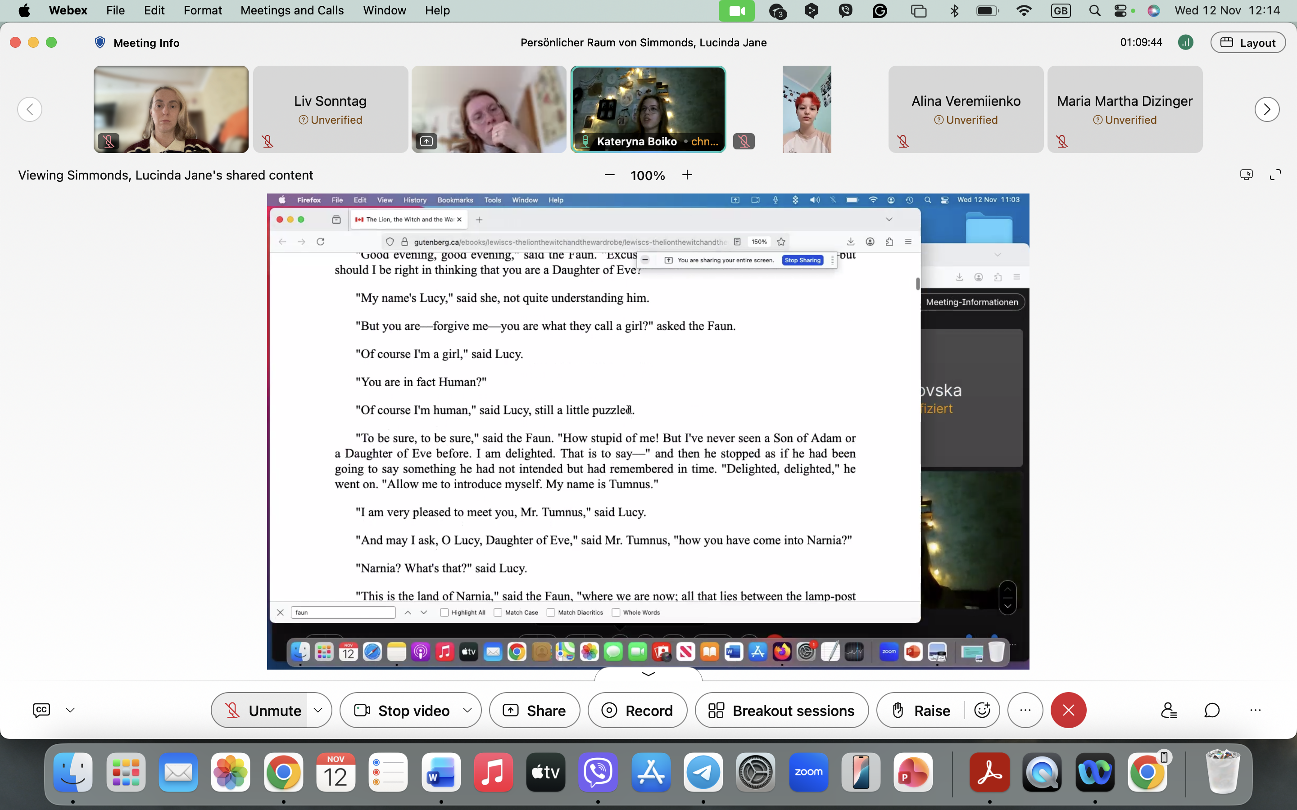Screen dimensions: 1297x810
Task: Open closed captions icon
Action: (41, 711)
